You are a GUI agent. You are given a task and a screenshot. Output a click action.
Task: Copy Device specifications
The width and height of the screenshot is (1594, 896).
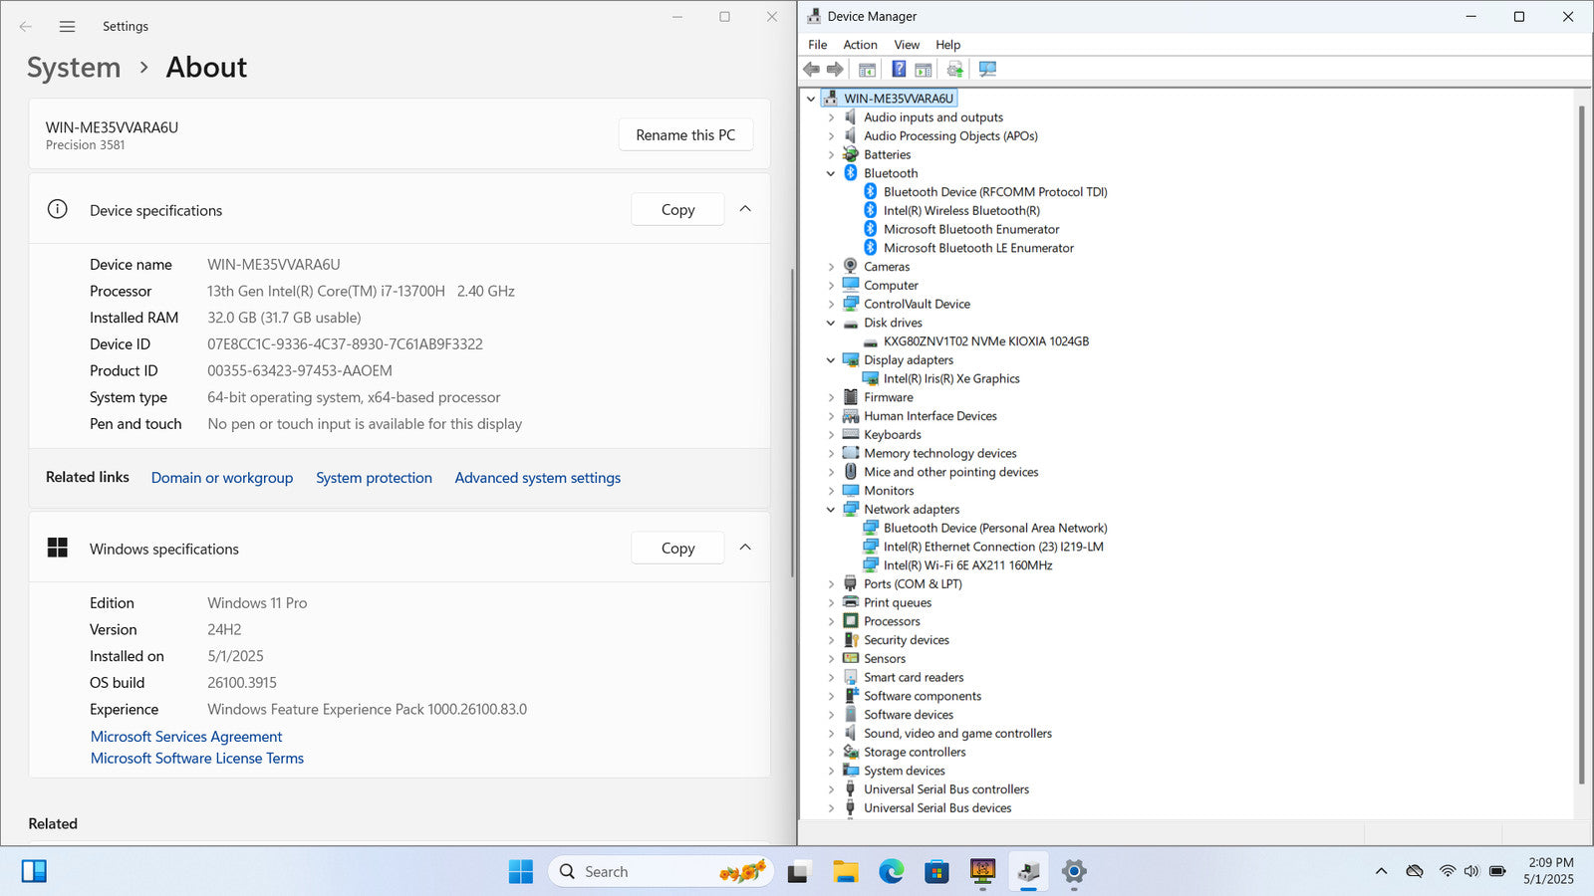point(677,210)
